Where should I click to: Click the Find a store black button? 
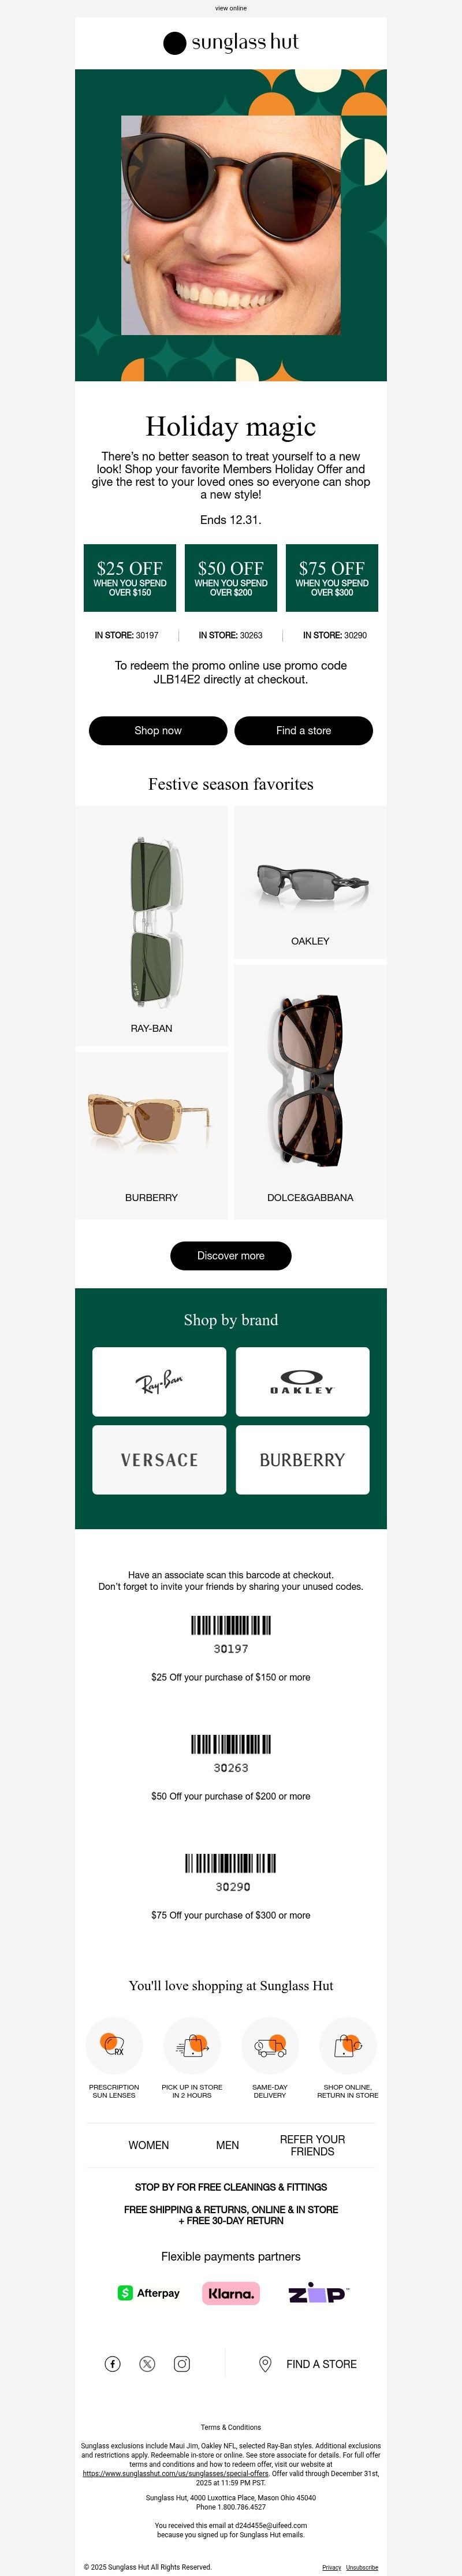(x=304, y=730)
